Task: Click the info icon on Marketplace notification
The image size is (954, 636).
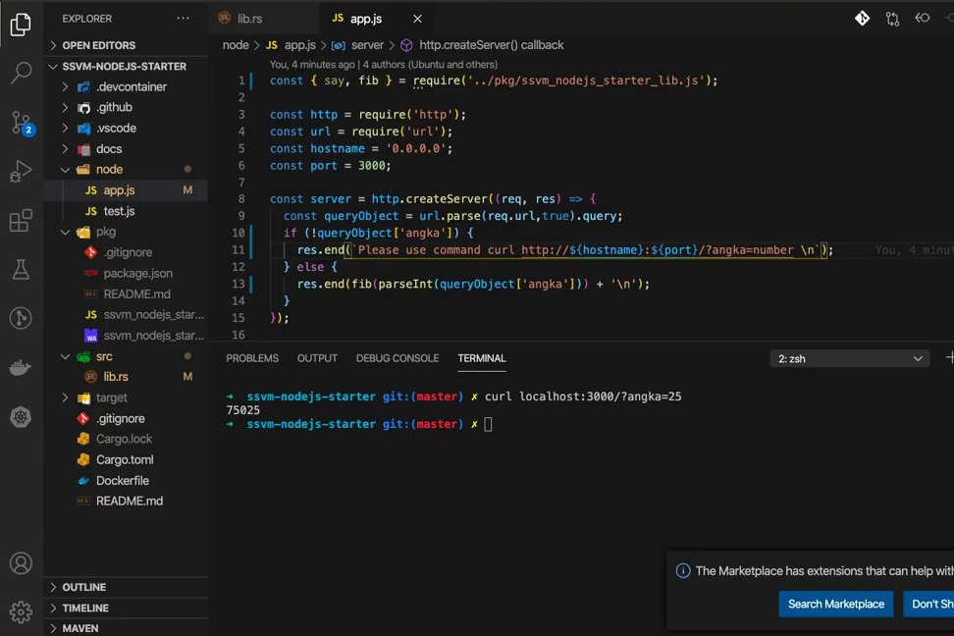Action: [x=683, y=571]
